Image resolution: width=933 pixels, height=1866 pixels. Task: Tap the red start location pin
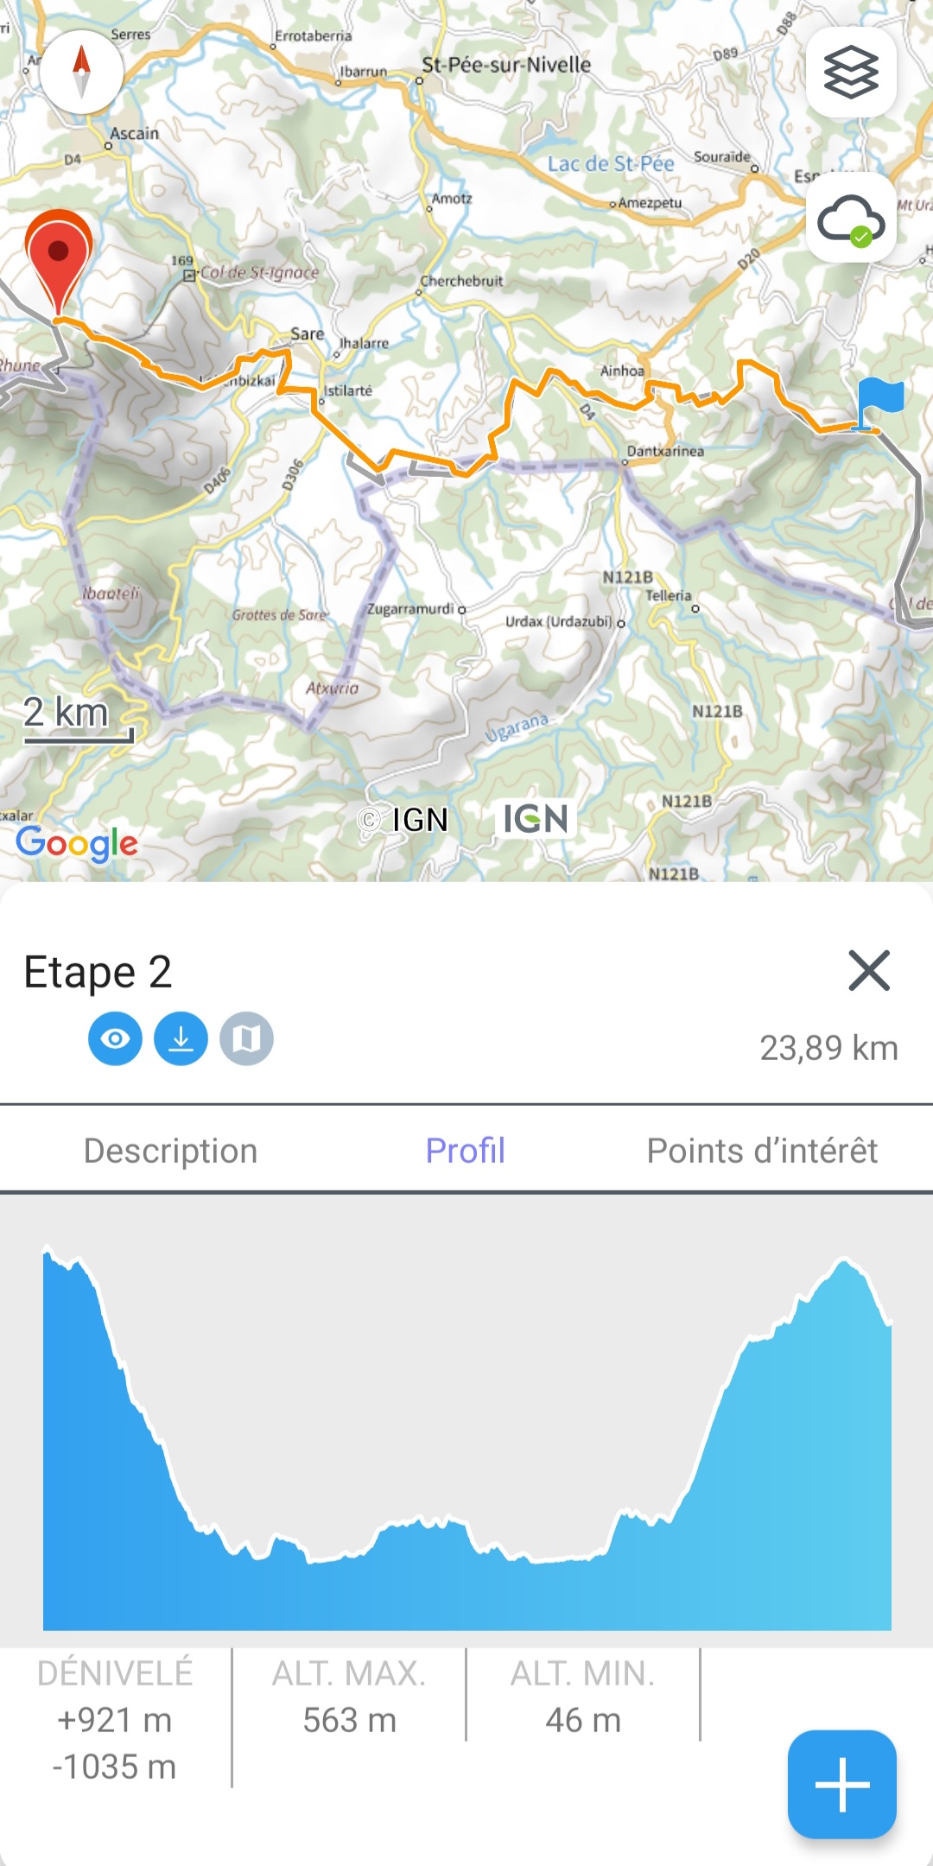(58, 257)
